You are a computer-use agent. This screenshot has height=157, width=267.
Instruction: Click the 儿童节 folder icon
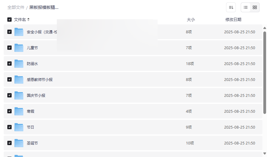point(19,48)
